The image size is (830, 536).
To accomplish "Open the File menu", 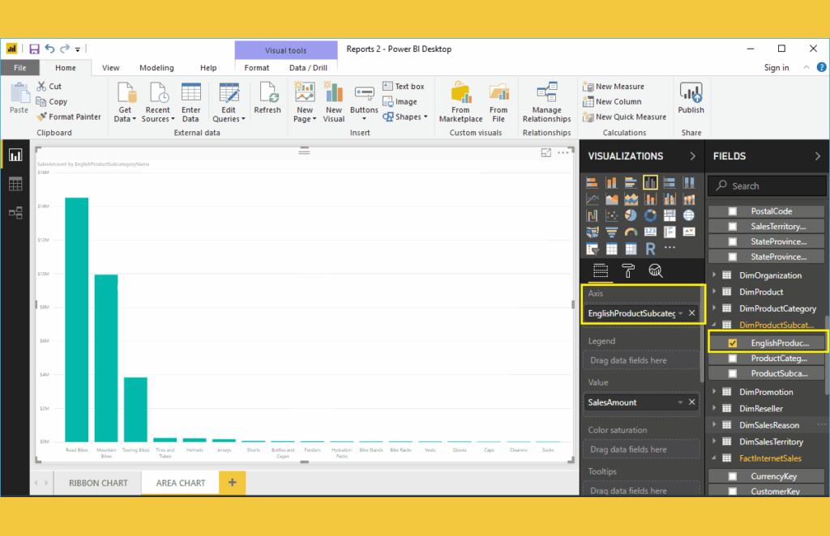I will coord(20,68).
